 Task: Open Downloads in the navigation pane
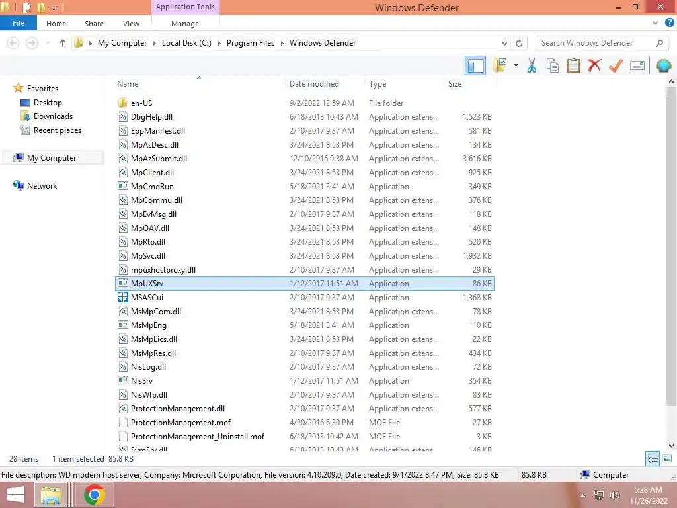[53, 116]
